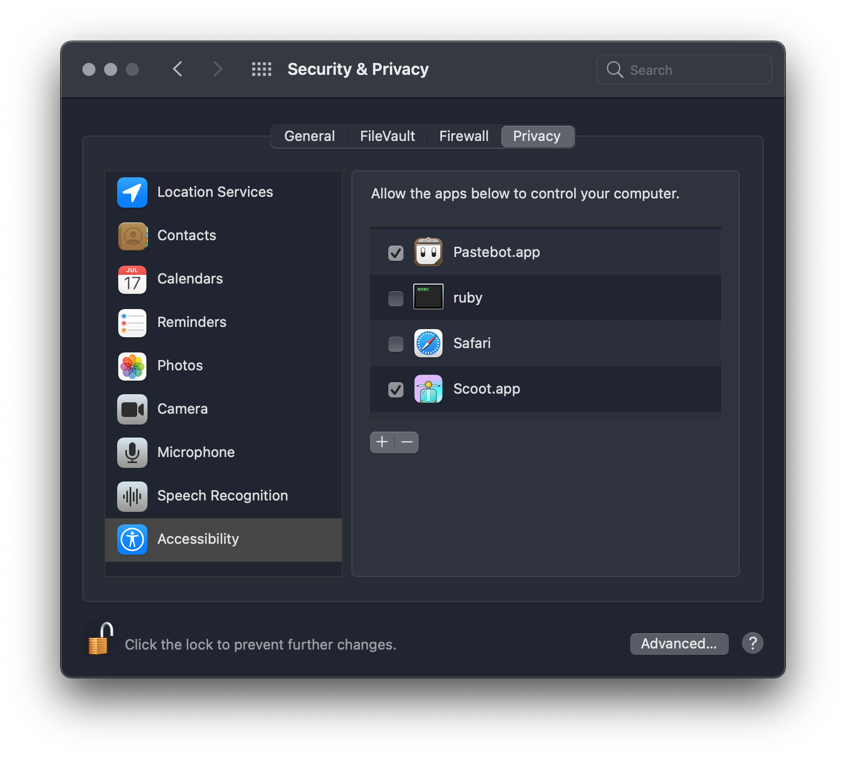Add an app with the plus button
Image resolution: width=846 pixels, height=758 pixels.
coord(382,442)
